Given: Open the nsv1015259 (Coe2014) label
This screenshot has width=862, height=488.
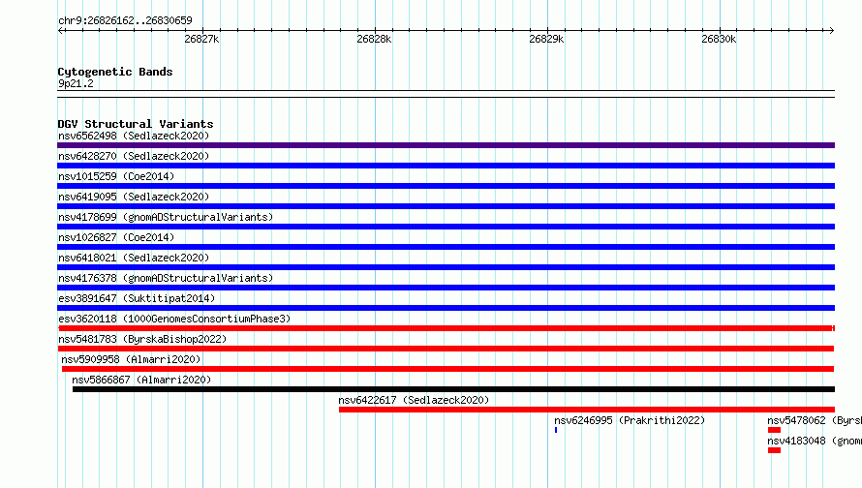Looking at the screenshot, I should [x=116, y=176].
